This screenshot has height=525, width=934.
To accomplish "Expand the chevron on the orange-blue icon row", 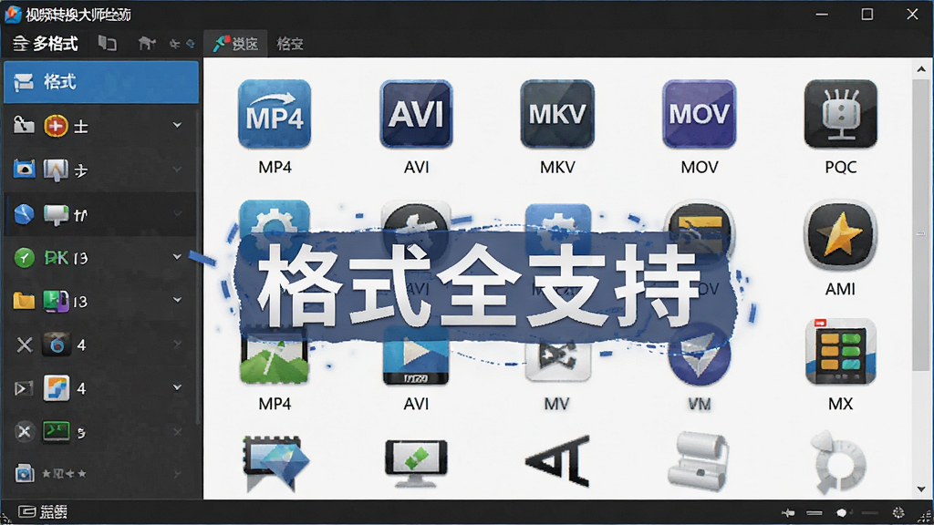I will point(177,386).
